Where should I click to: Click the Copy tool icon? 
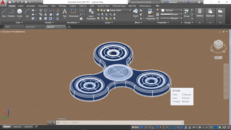(x=41, y=14)
